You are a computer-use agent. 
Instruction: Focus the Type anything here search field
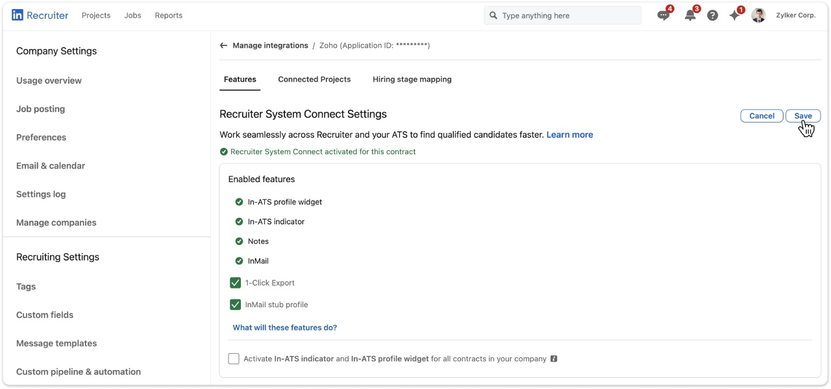562,16
